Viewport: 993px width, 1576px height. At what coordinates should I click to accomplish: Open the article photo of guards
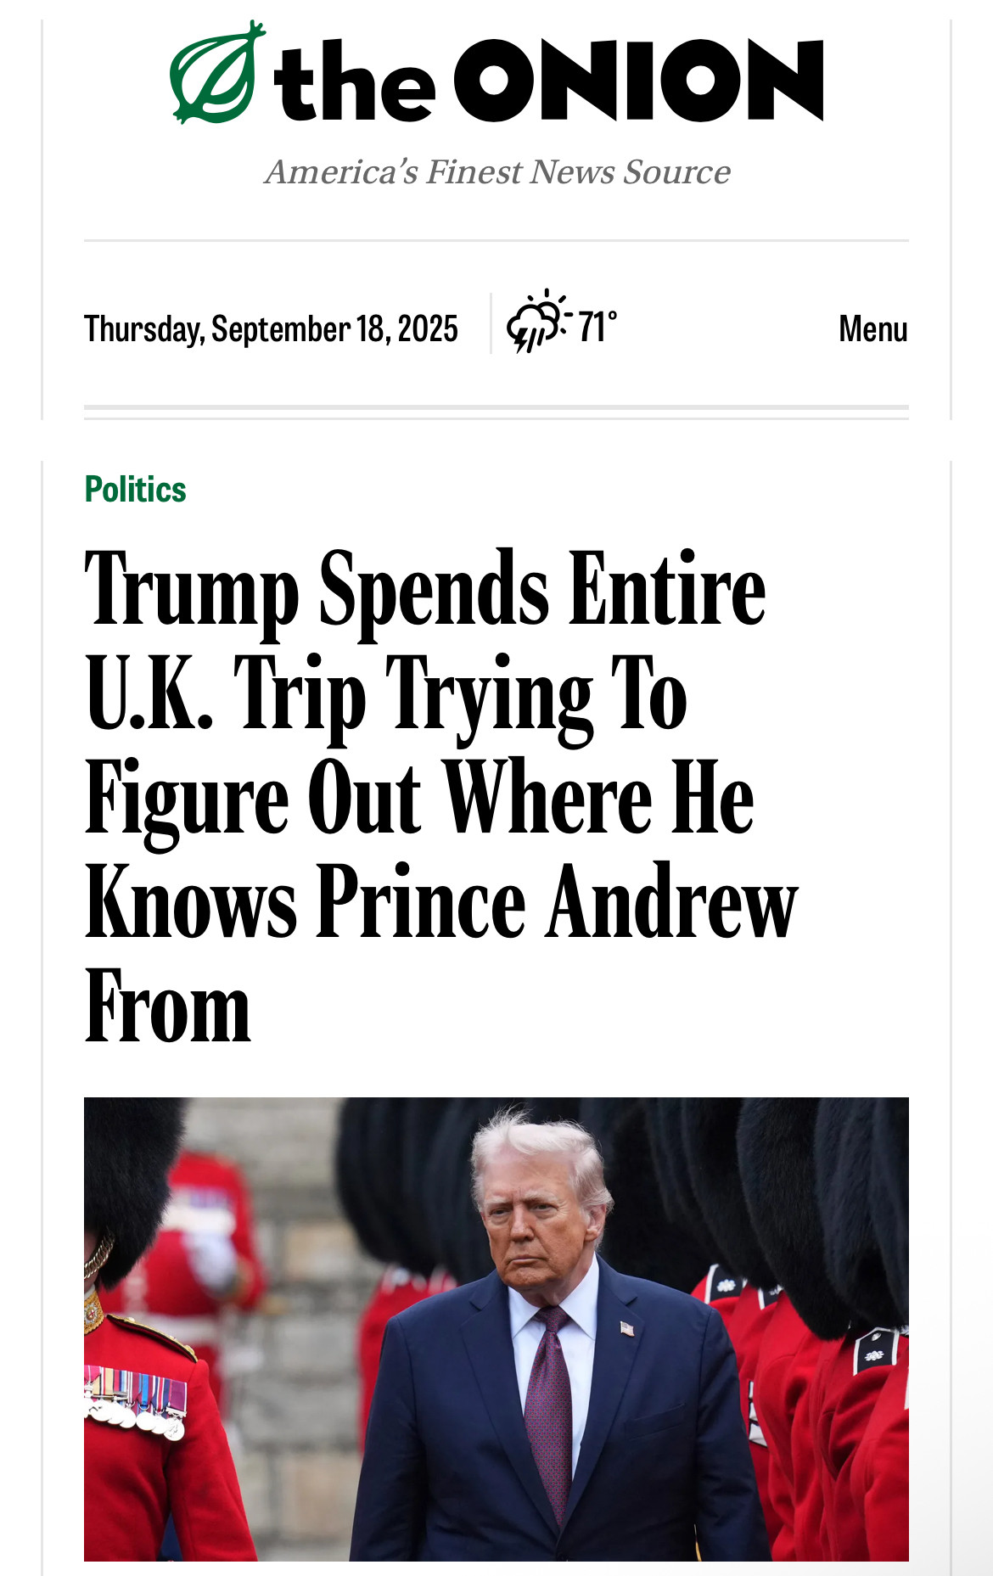coord(496,1329)
